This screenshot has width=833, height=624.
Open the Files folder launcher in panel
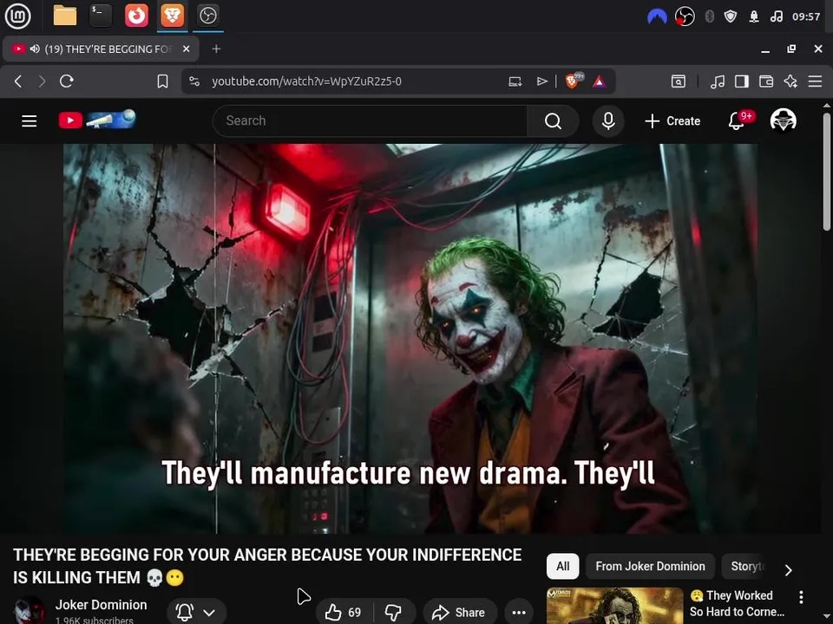tap(65, 16)
